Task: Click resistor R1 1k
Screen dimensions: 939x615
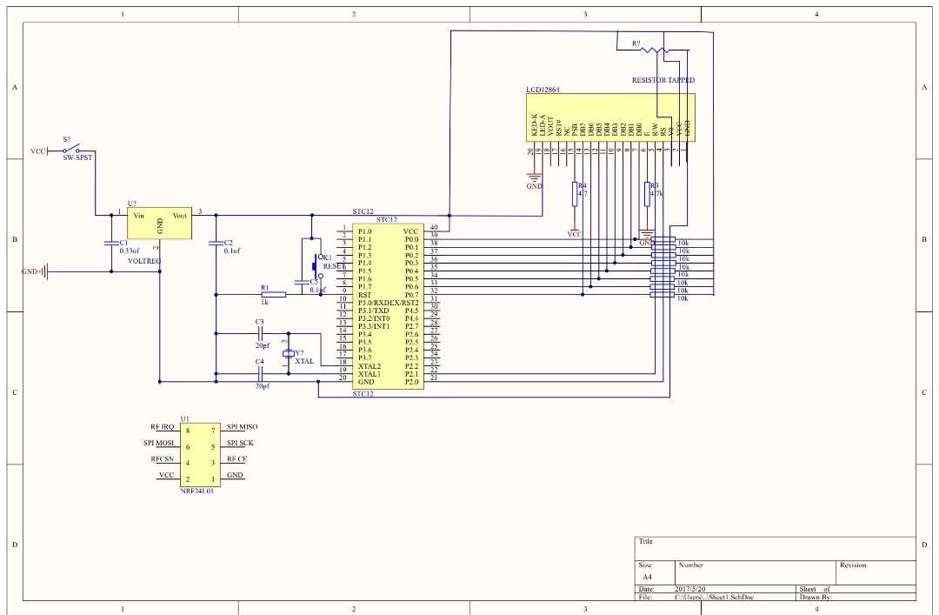Action: 274,294
